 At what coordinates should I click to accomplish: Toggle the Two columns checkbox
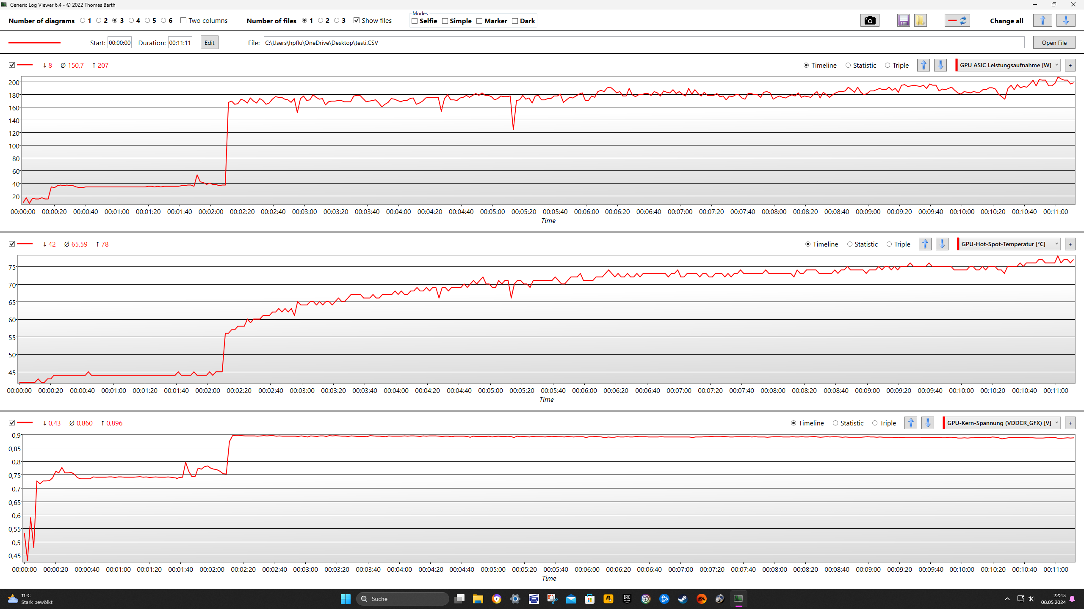[x=183, y=20]
